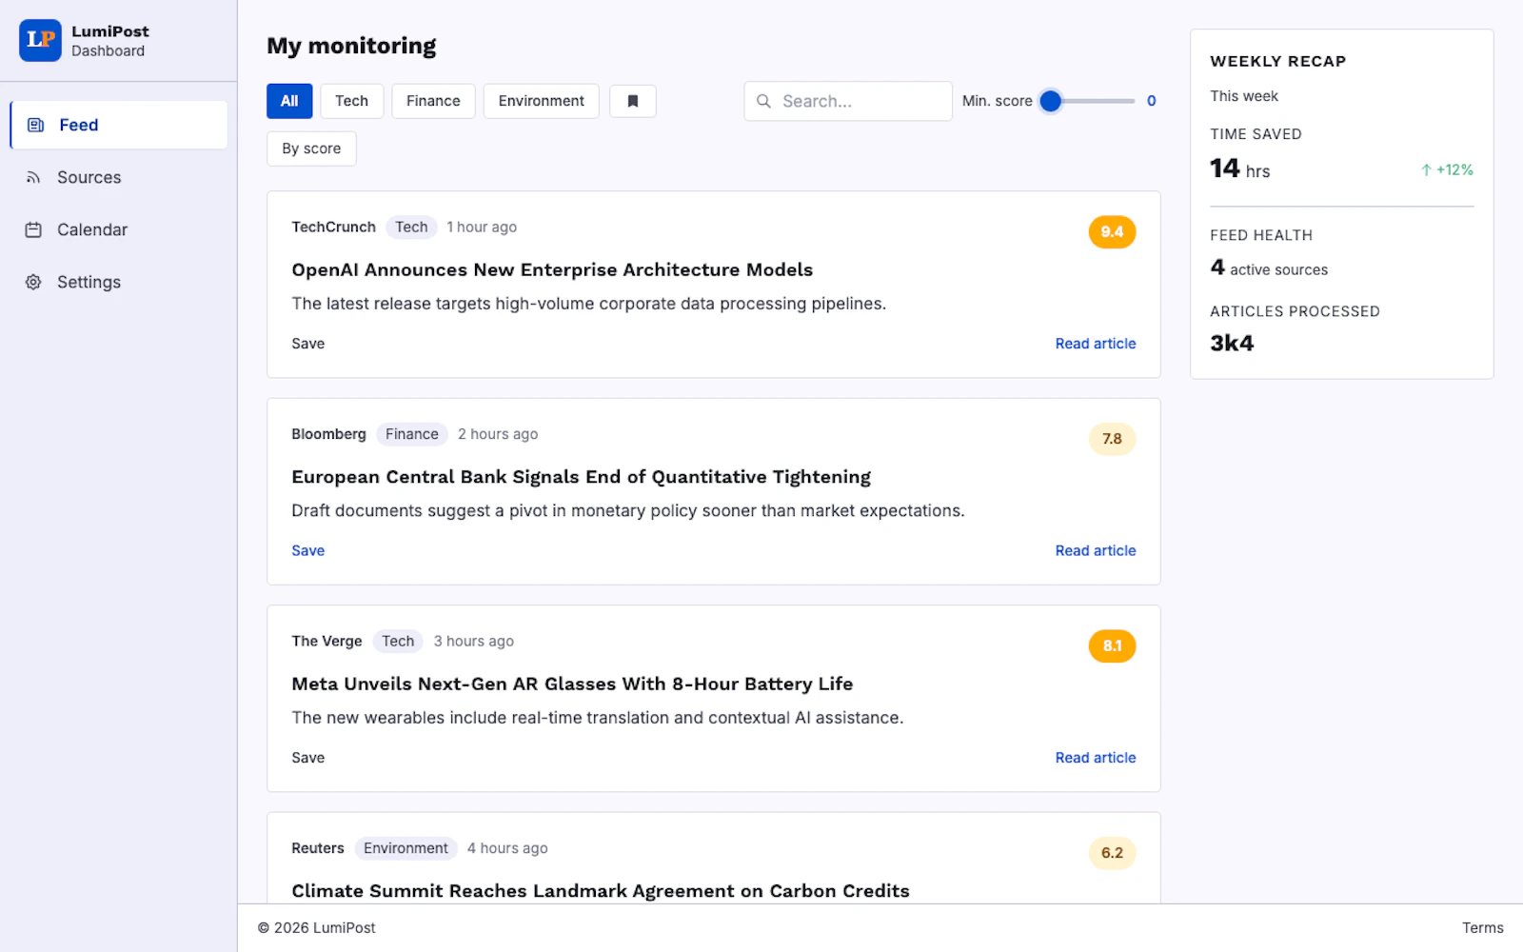Click the Weekly Recap heading
Image resolution: width=1523 pixels, height=952 pixels.
click(1277, 61)
